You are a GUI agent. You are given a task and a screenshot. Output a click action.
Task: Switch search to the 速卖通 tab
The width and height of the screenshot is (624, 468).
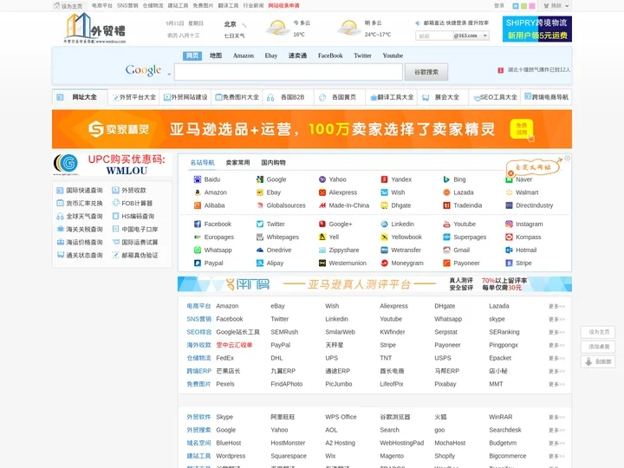297,55
